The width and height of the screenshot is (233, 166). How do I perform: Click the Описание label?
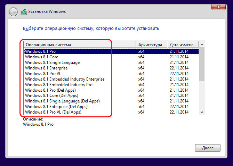[33, 119]
